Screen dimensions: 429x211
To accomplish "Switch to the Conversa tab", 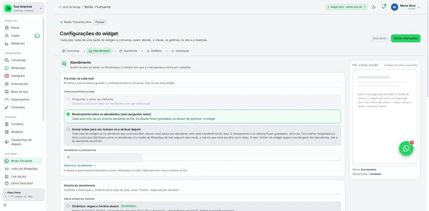I will (71, 51).
